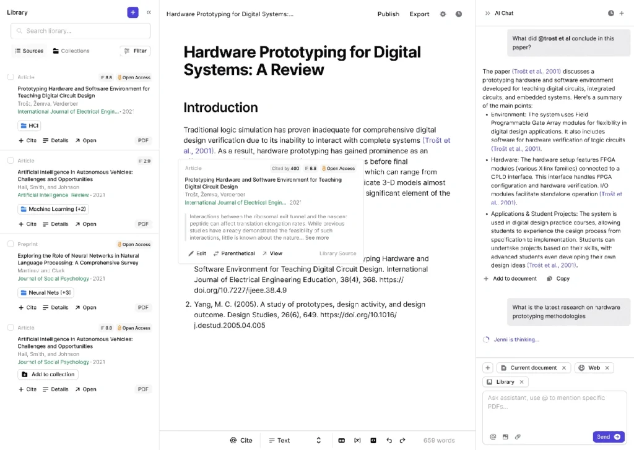Switch to the Sources tab
634x450 pixels.
click(28, 51)
